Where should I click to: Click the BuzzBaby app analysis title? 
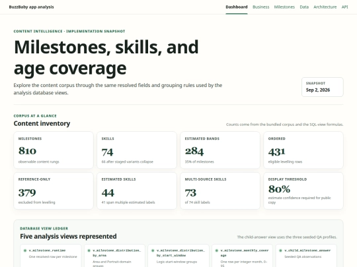coord(32,7)
